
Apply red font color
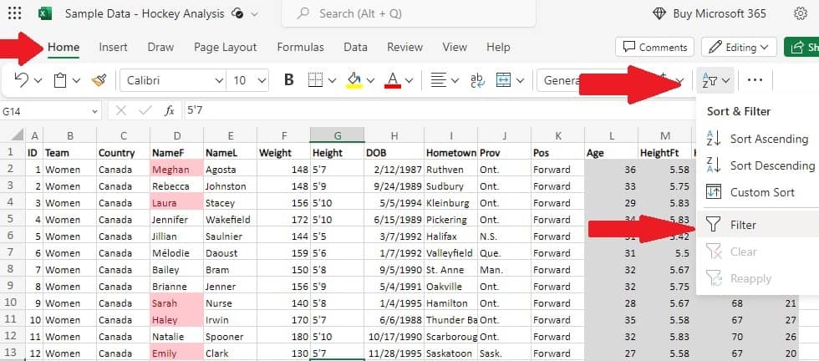coord(393,80)
